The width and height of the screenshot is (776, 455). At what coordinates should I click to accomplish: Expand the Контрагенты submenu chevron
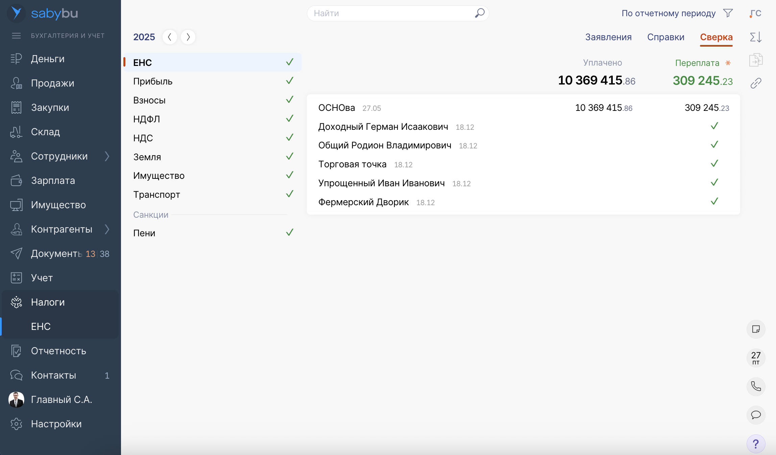(x=107, y=229)
